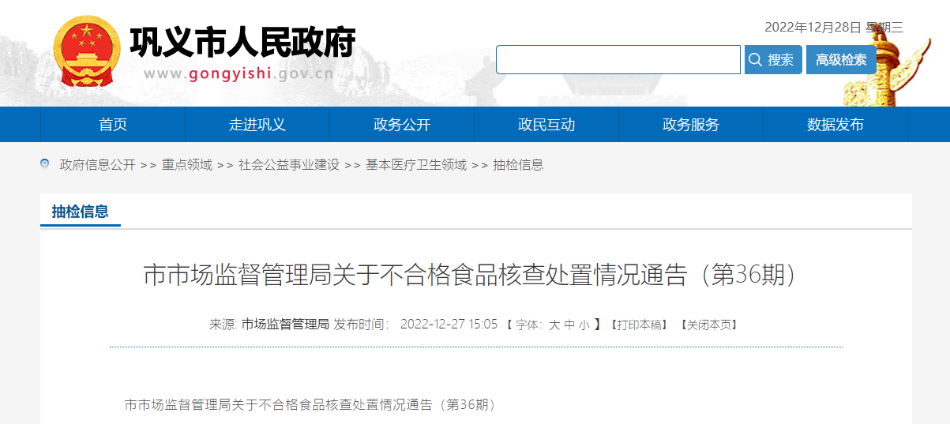Select the 抽检信息 tab heading
This screenshot has width=950, height=424.
[x=80, y=211]
